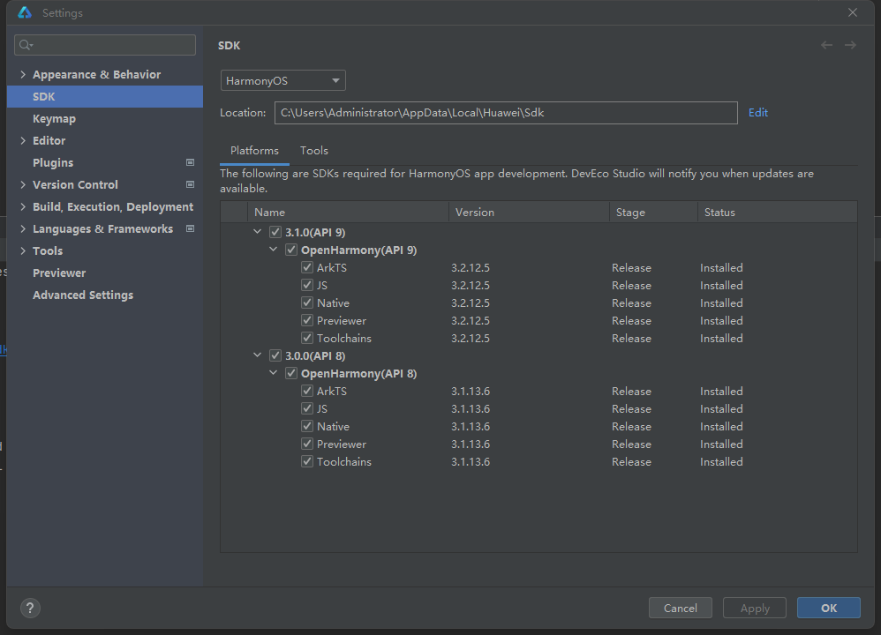Uncheck the OpenHarmony(API 9) checkbox
Viewport: 881px width, 635px height.
[x=291, y=250]
